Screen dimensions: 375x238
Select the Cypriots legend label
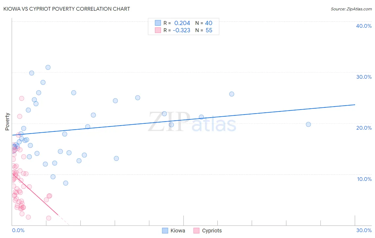click(x=212, y=231)
